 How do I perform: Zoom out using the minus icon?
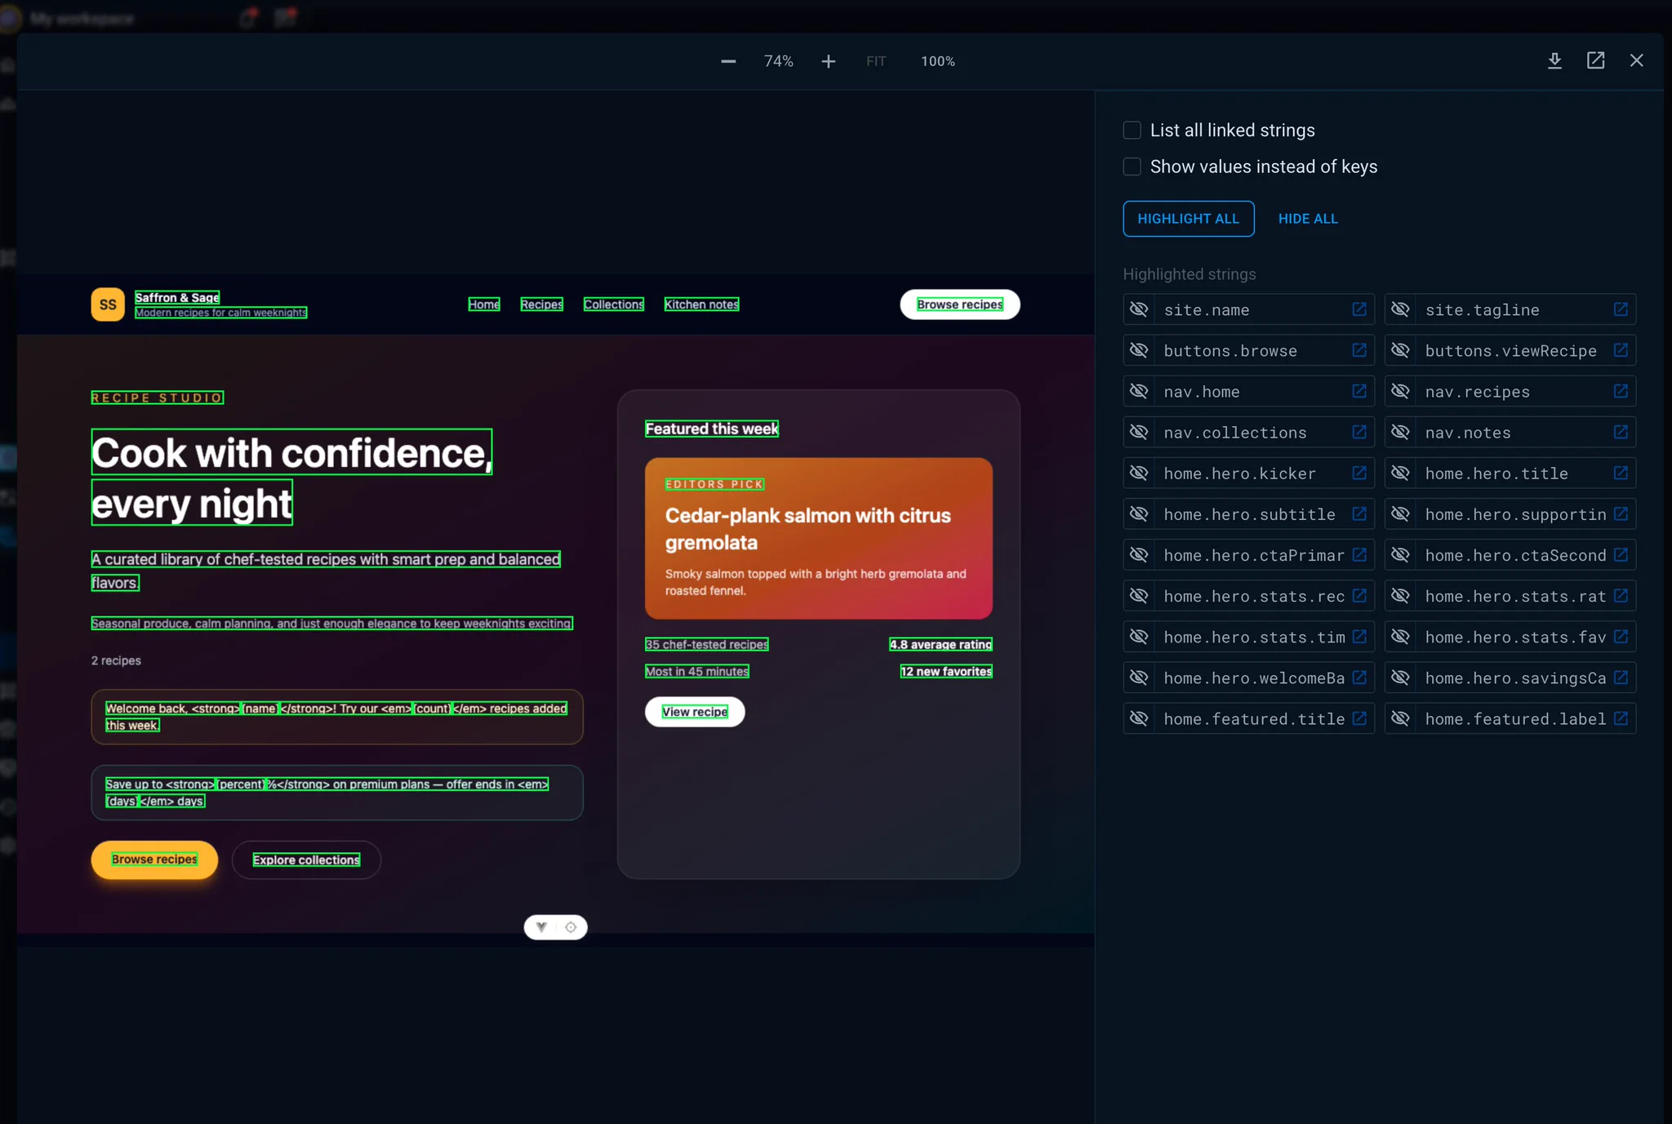(728, 61)
